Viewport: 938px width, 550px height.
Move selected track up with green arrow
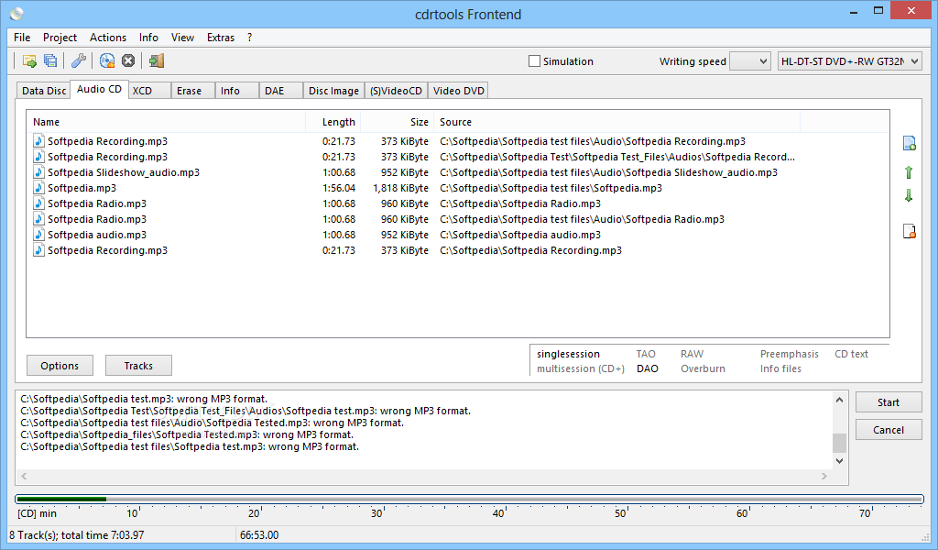(909, 172)
